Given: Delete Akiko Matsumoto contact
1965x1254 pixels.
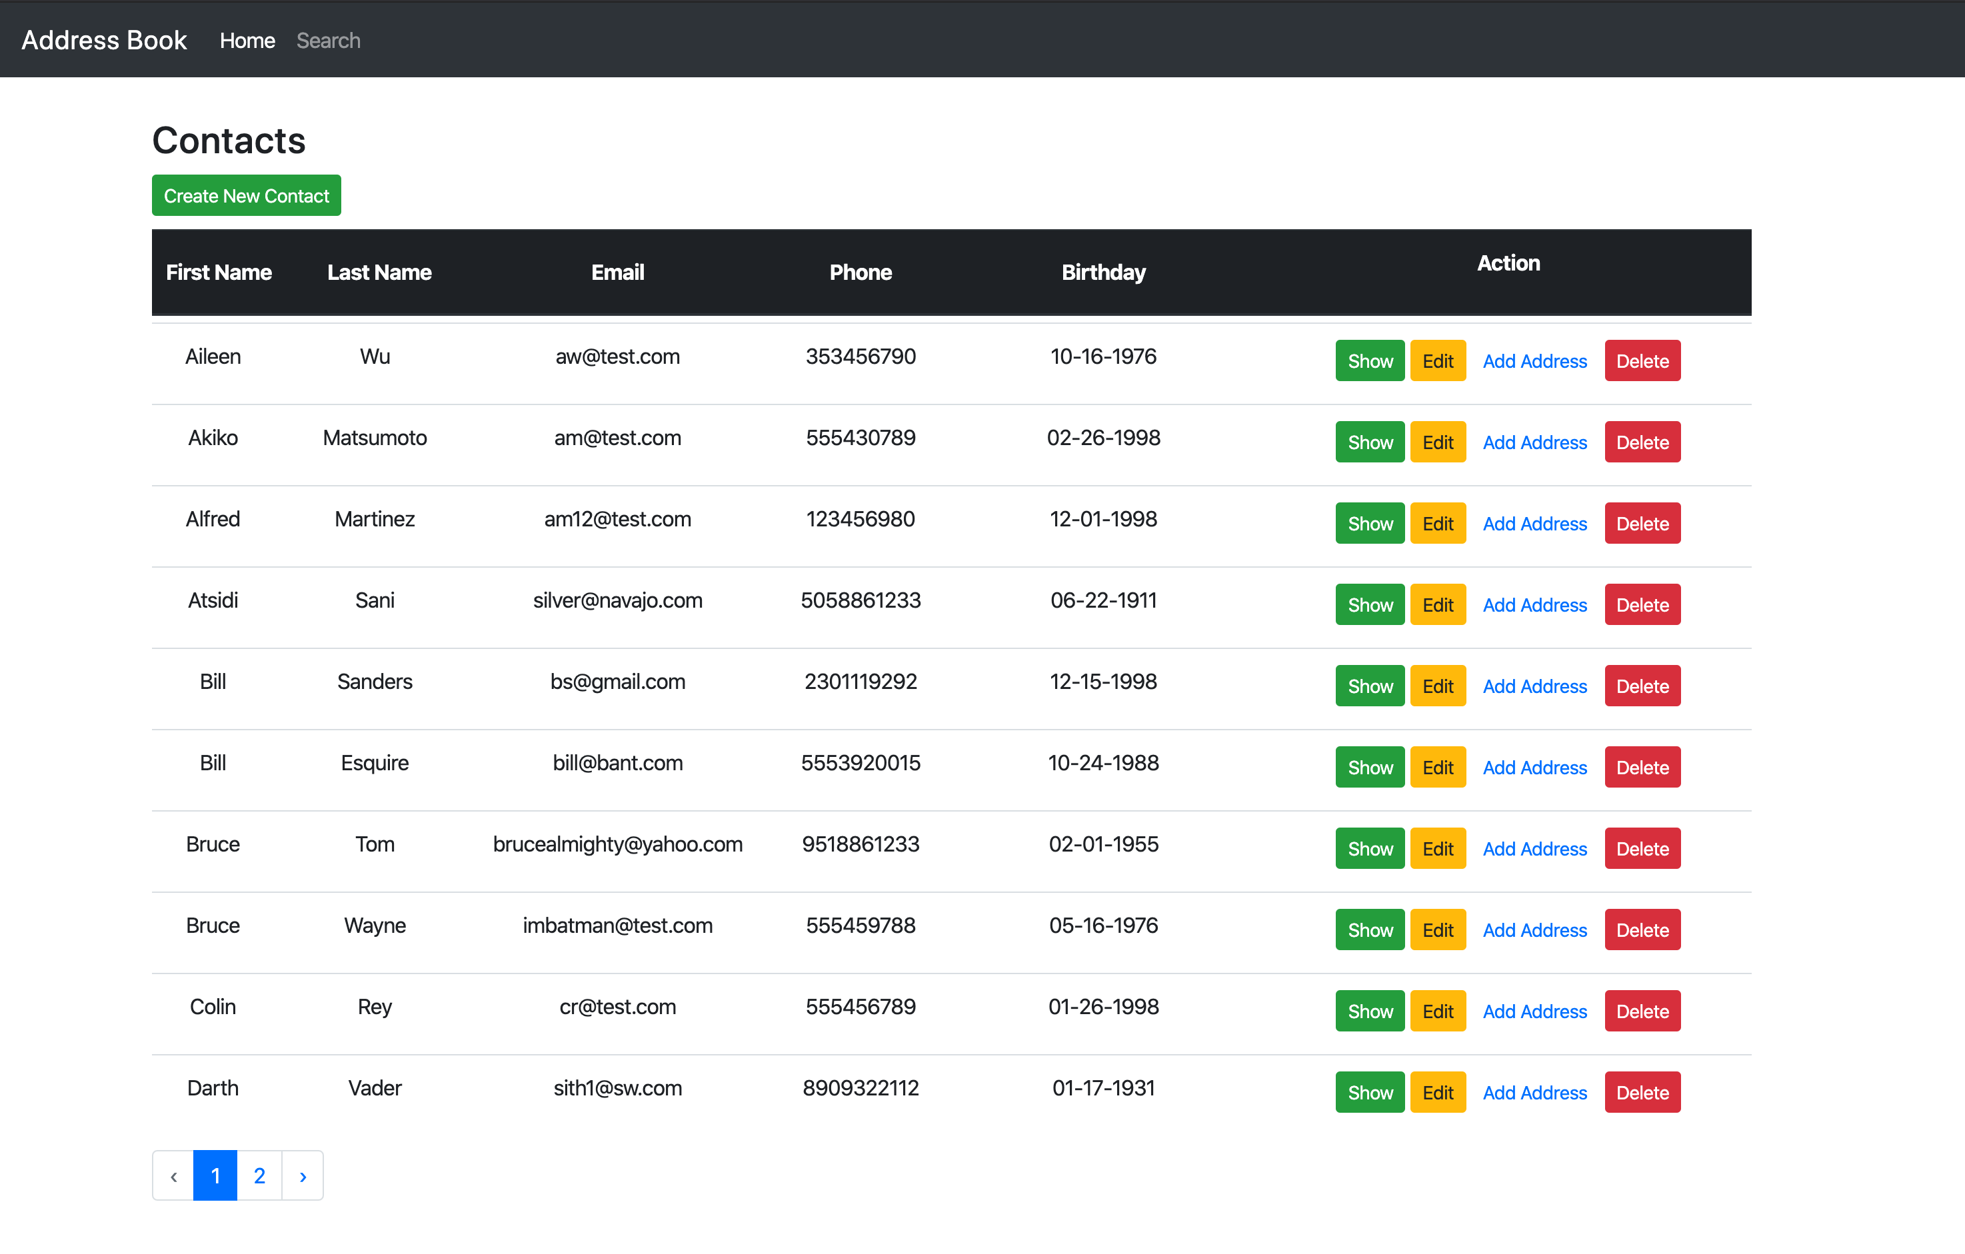Looking at the screenshot, I should coord(1642,442).
